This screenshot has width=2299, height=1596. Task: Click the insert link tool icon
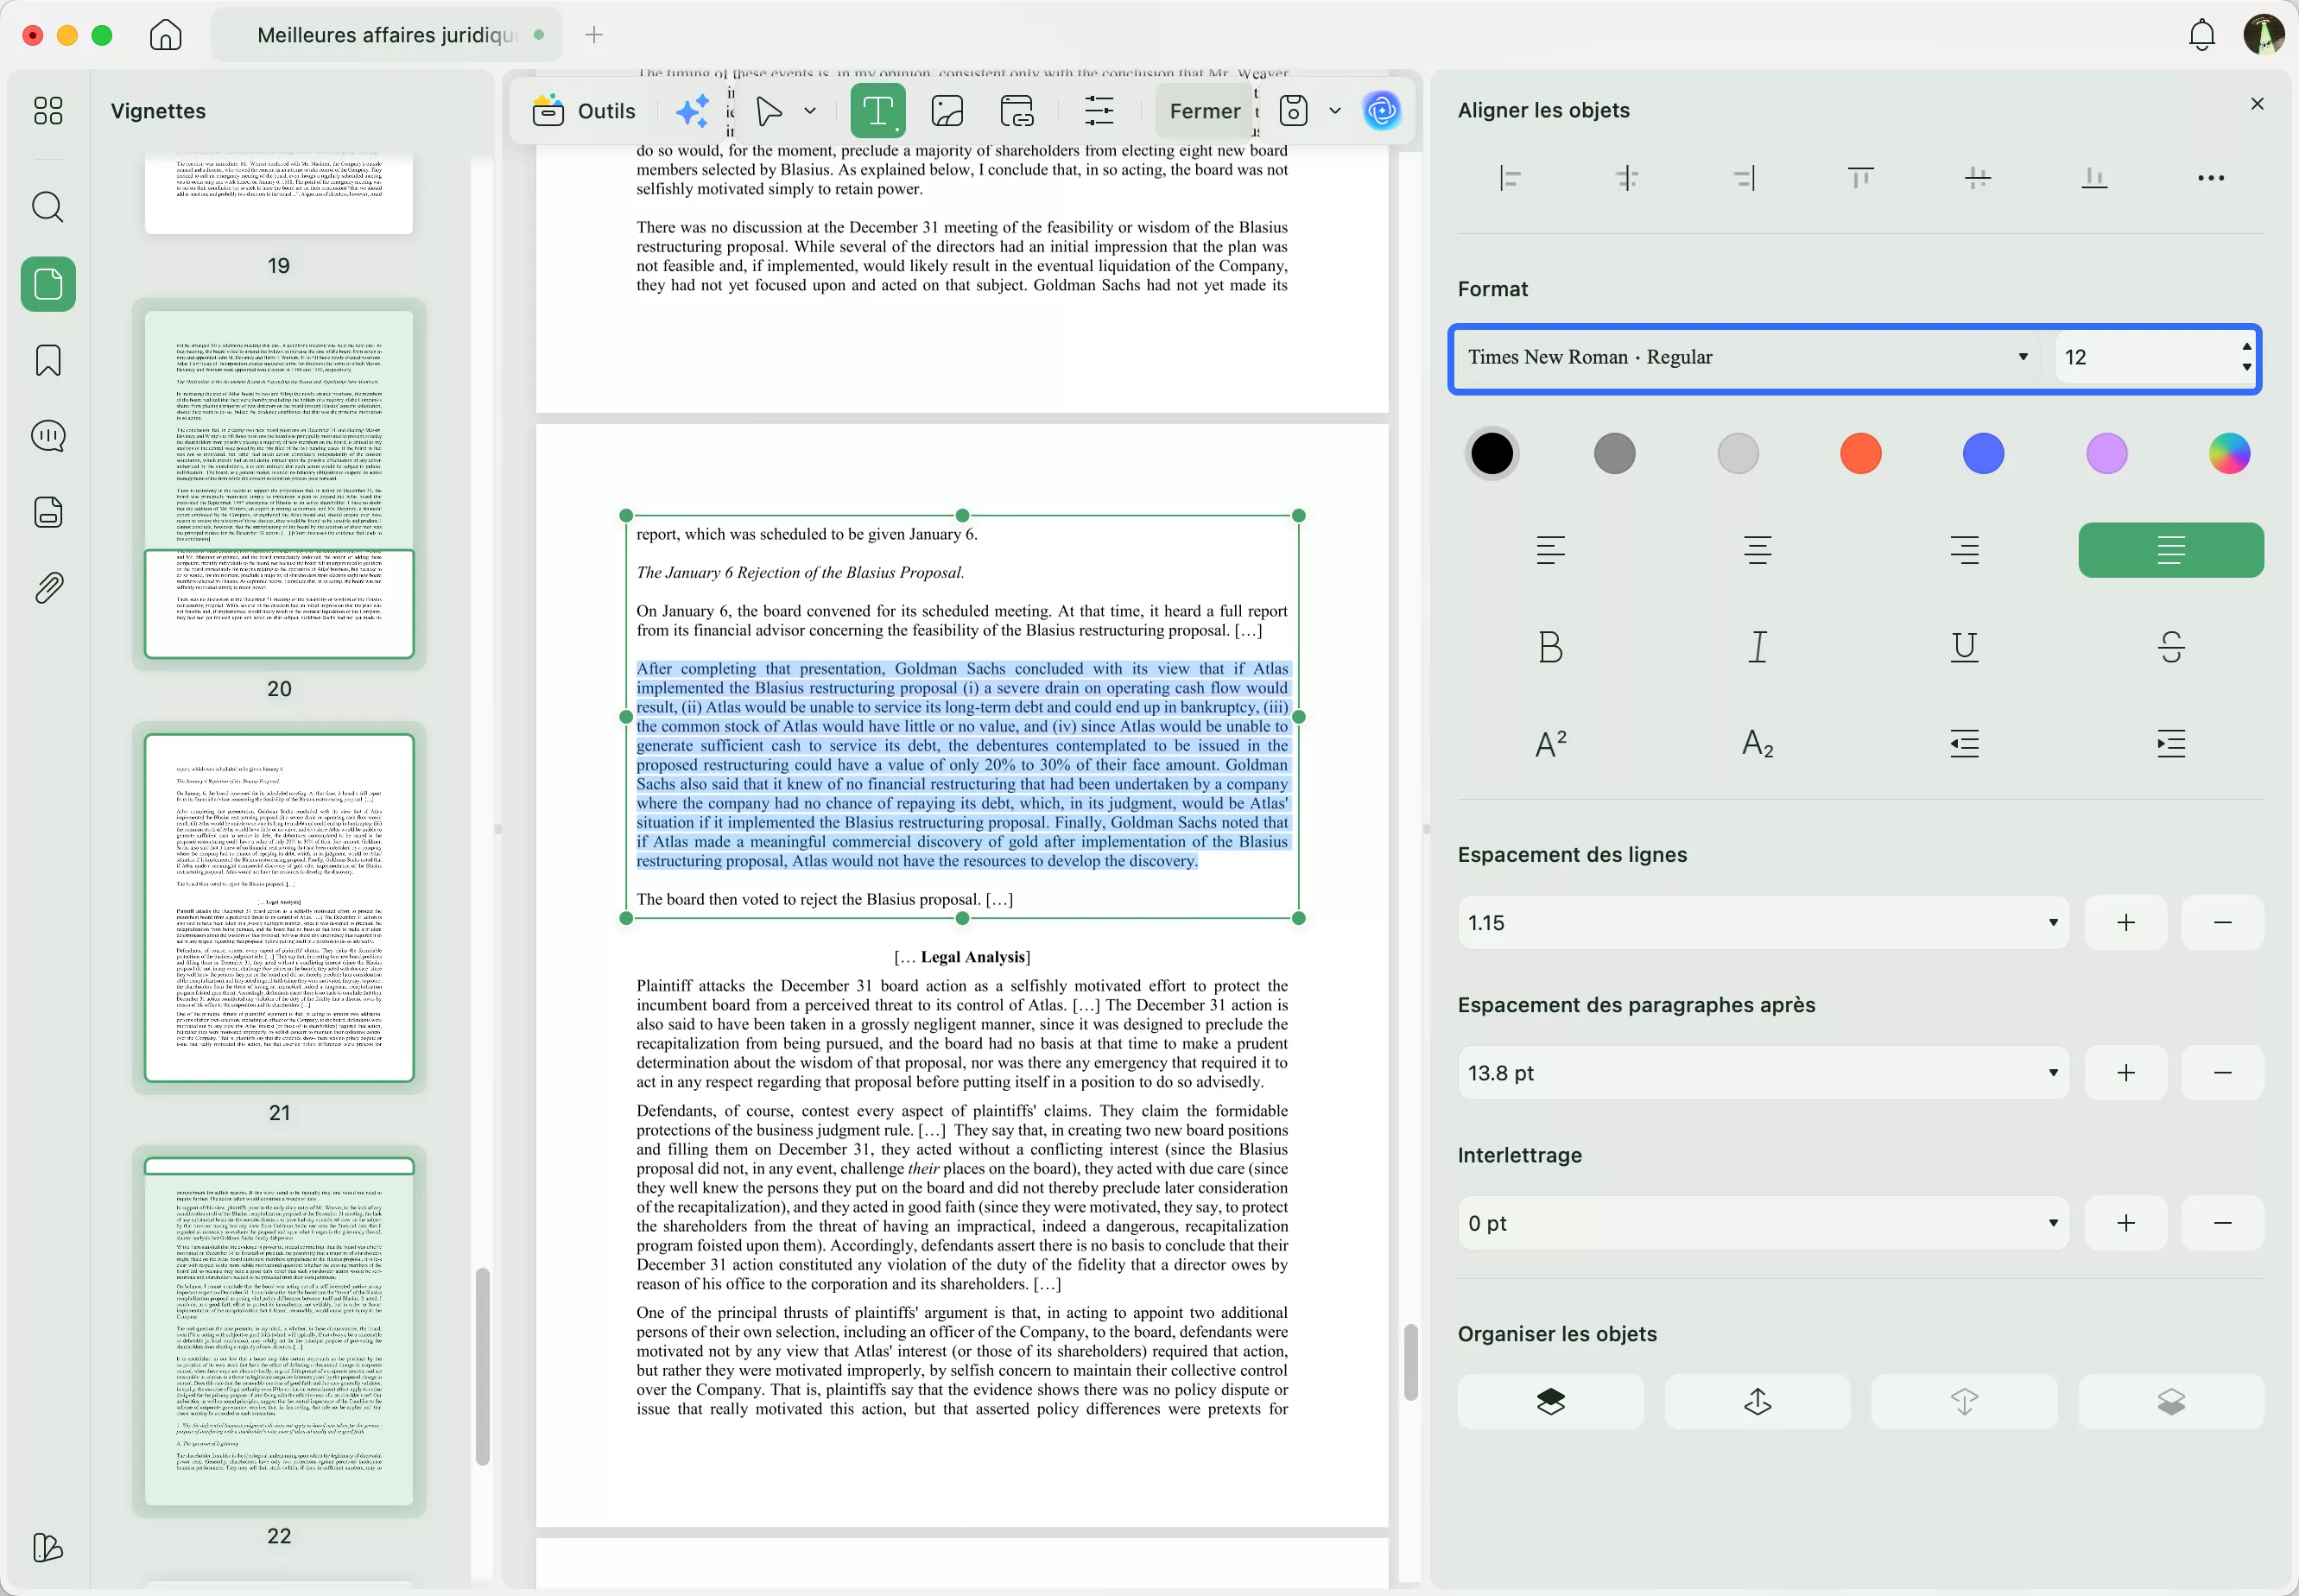coord(1016,111)
